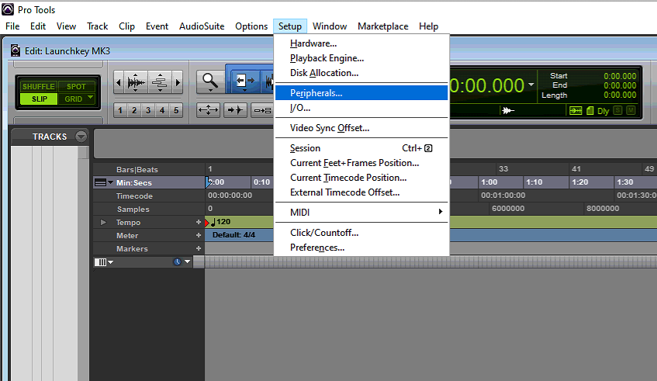Click the MIDI note zoom icon

click(160, 82)
